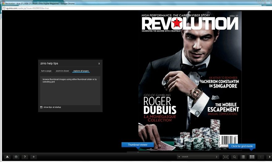Select the 'zoom in closer' tab

click(x=62, y=71)
